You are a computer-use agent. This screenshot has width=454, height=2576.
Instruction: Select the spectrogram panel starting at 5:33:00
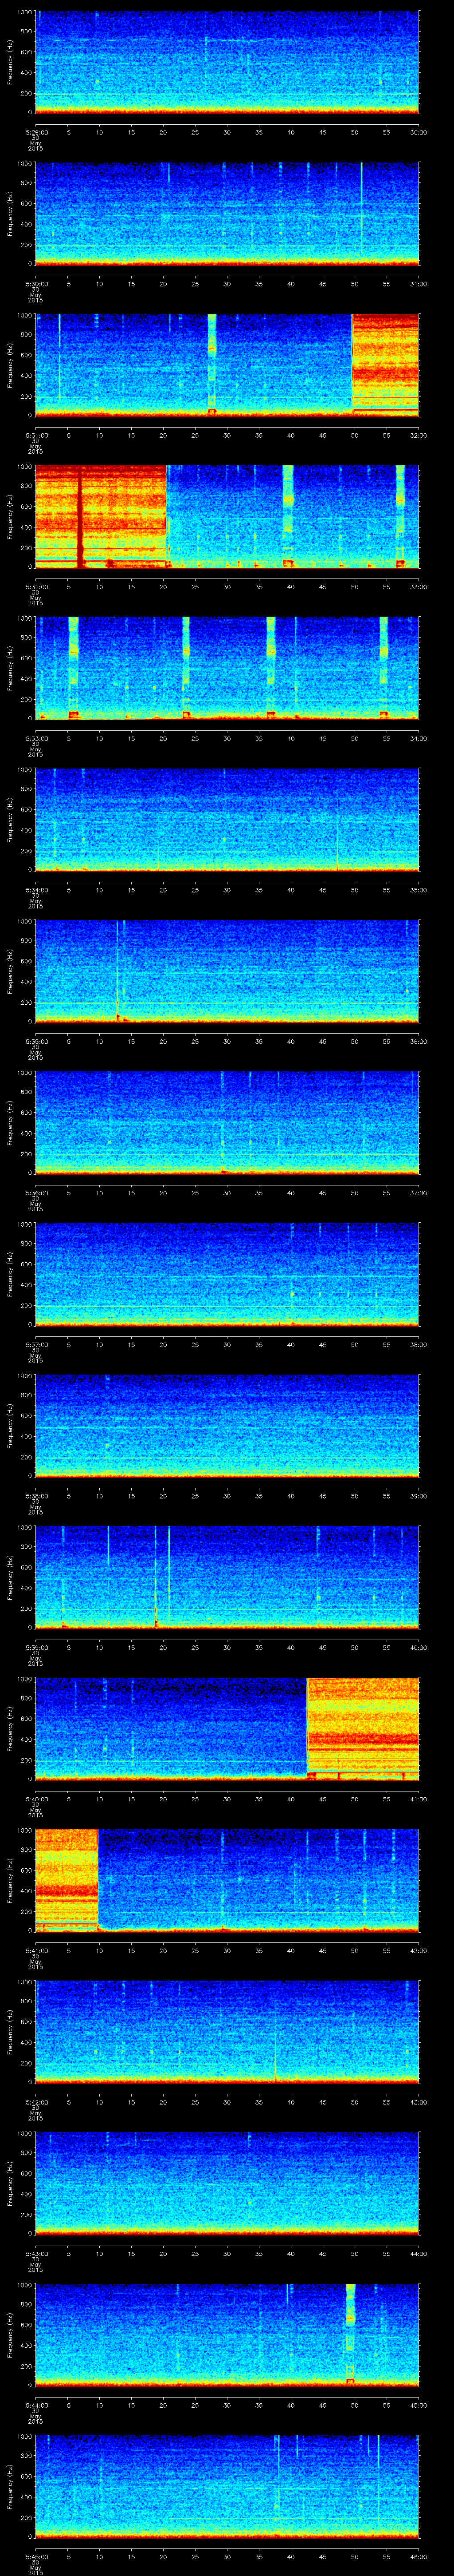tap(227, 668)
